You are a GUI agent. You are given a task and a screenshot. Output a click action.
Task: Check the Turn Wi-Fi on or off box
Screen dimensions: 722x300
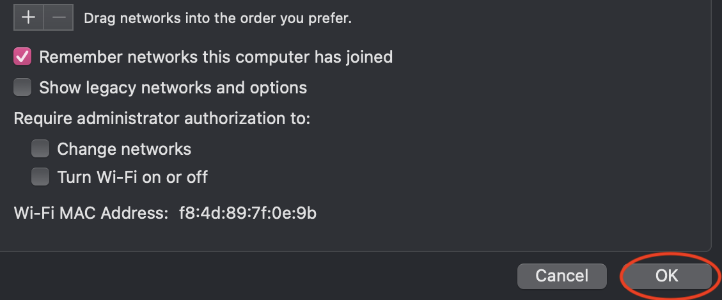[40, 177]
